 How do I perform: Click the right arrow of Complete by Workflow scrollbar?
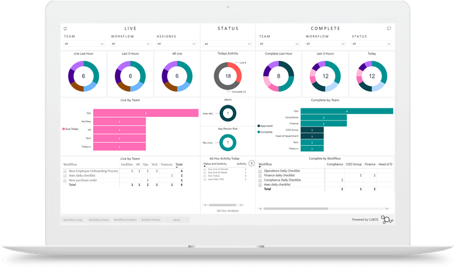(386, 208)
